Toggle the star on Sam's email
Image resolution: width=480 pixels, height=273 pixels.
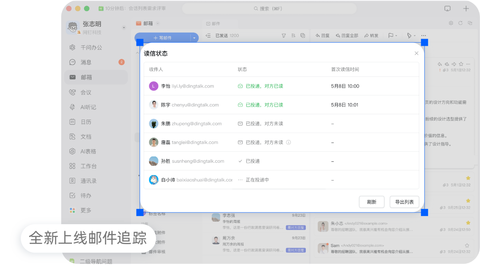tap(467, 245)
